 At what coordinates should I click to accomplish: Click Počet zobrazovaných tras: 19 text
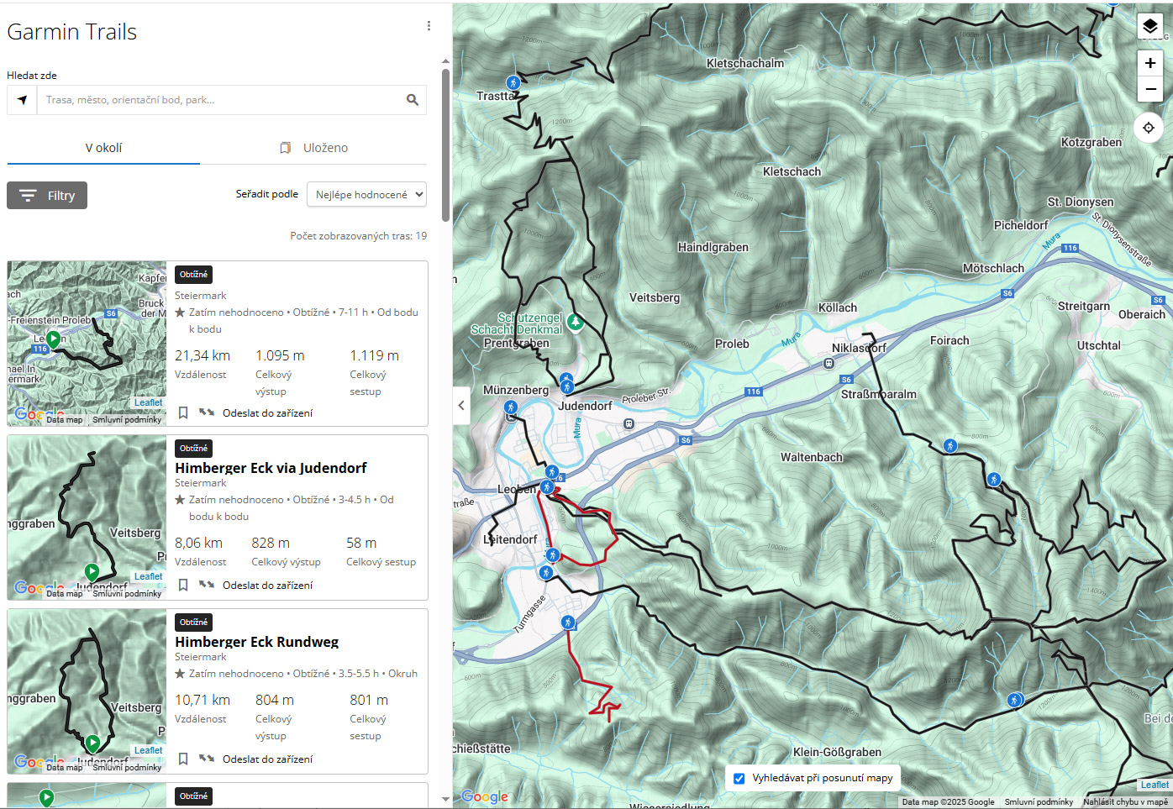point(358,236)
